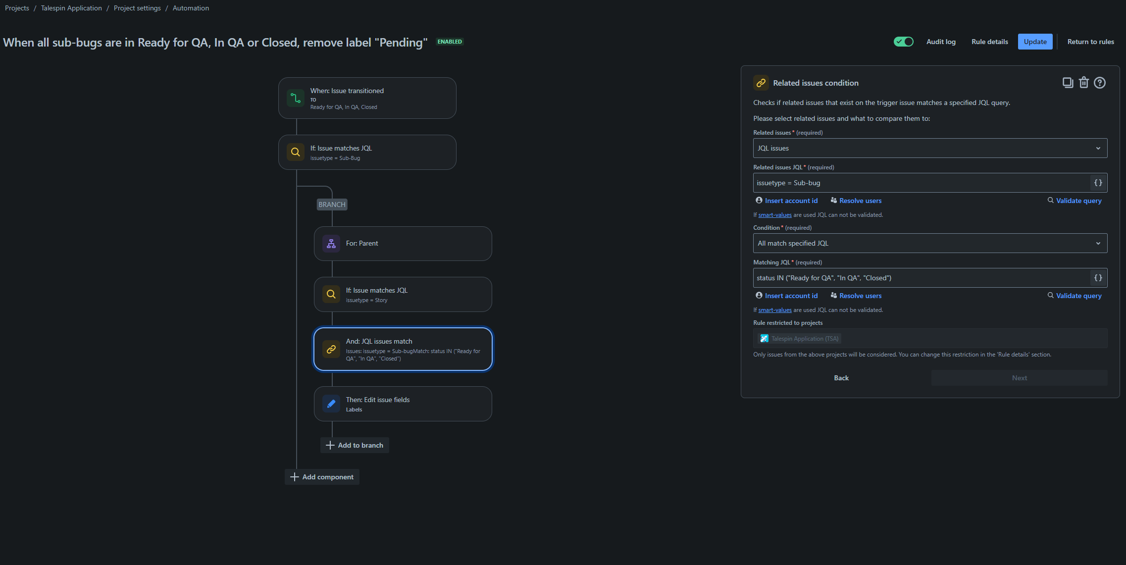The image size is (1126, 565).
Task: Click the Update button
Action: [x=1035, y=42]
